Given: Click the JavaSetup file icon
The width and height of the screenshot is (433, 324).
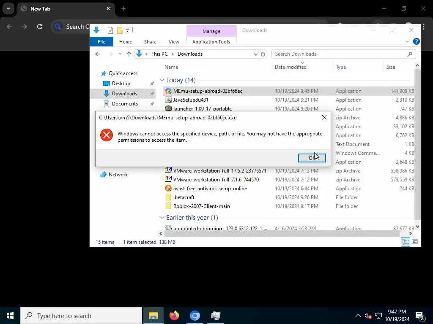Looking at the screenshot, I should click(168, 100).
